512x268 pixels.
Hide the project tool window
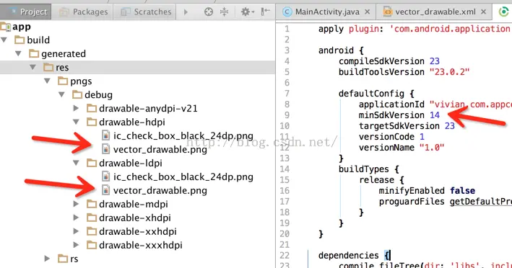265,12
